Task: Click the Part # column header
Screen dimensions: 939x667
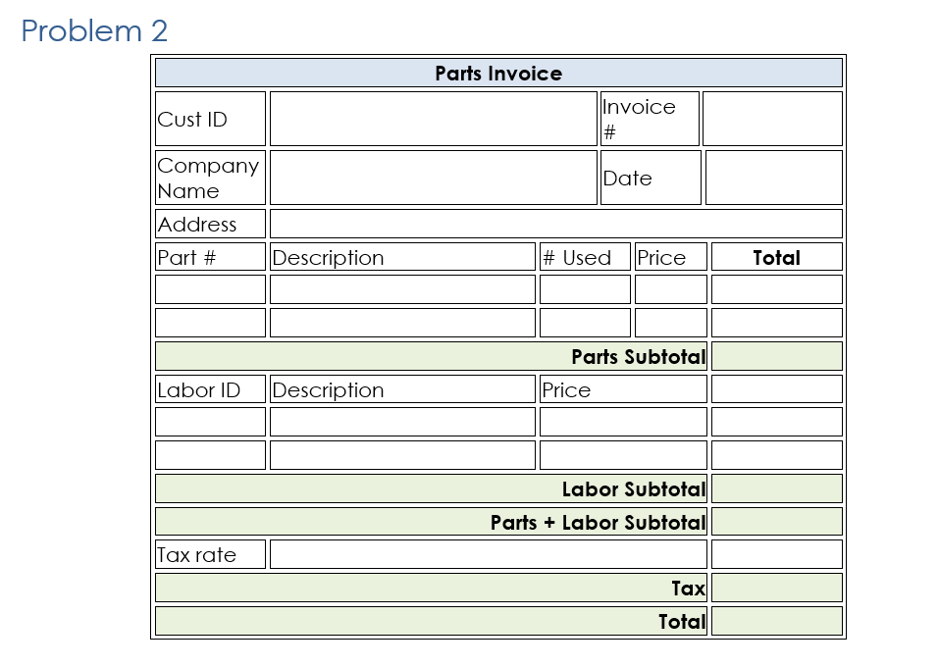Action: (x=209, y=256)
